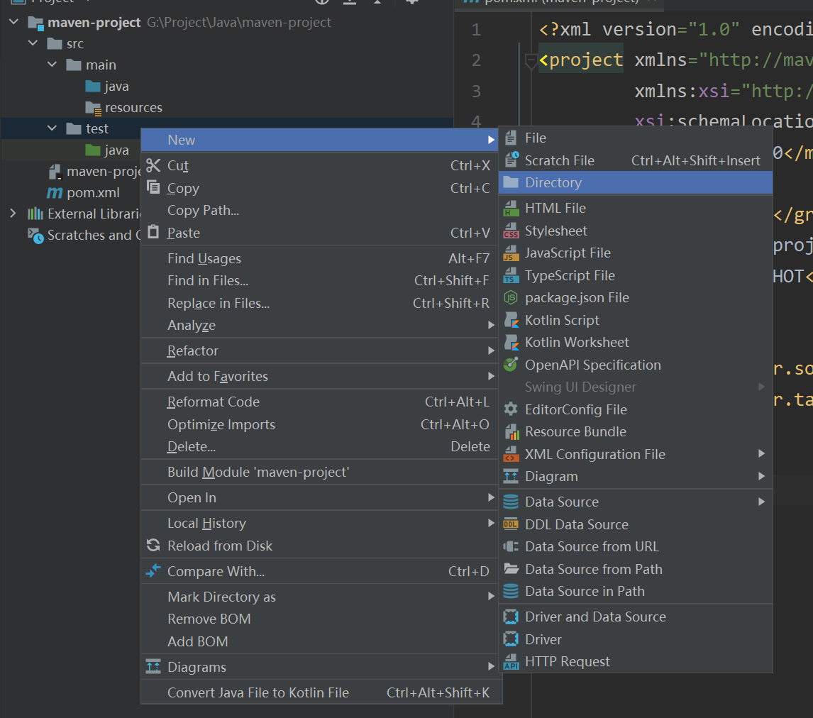Choose Driver from the New submenu
The width and height of the screenshot is (813, 718).
pyautogui.click(x=635, y=639)
